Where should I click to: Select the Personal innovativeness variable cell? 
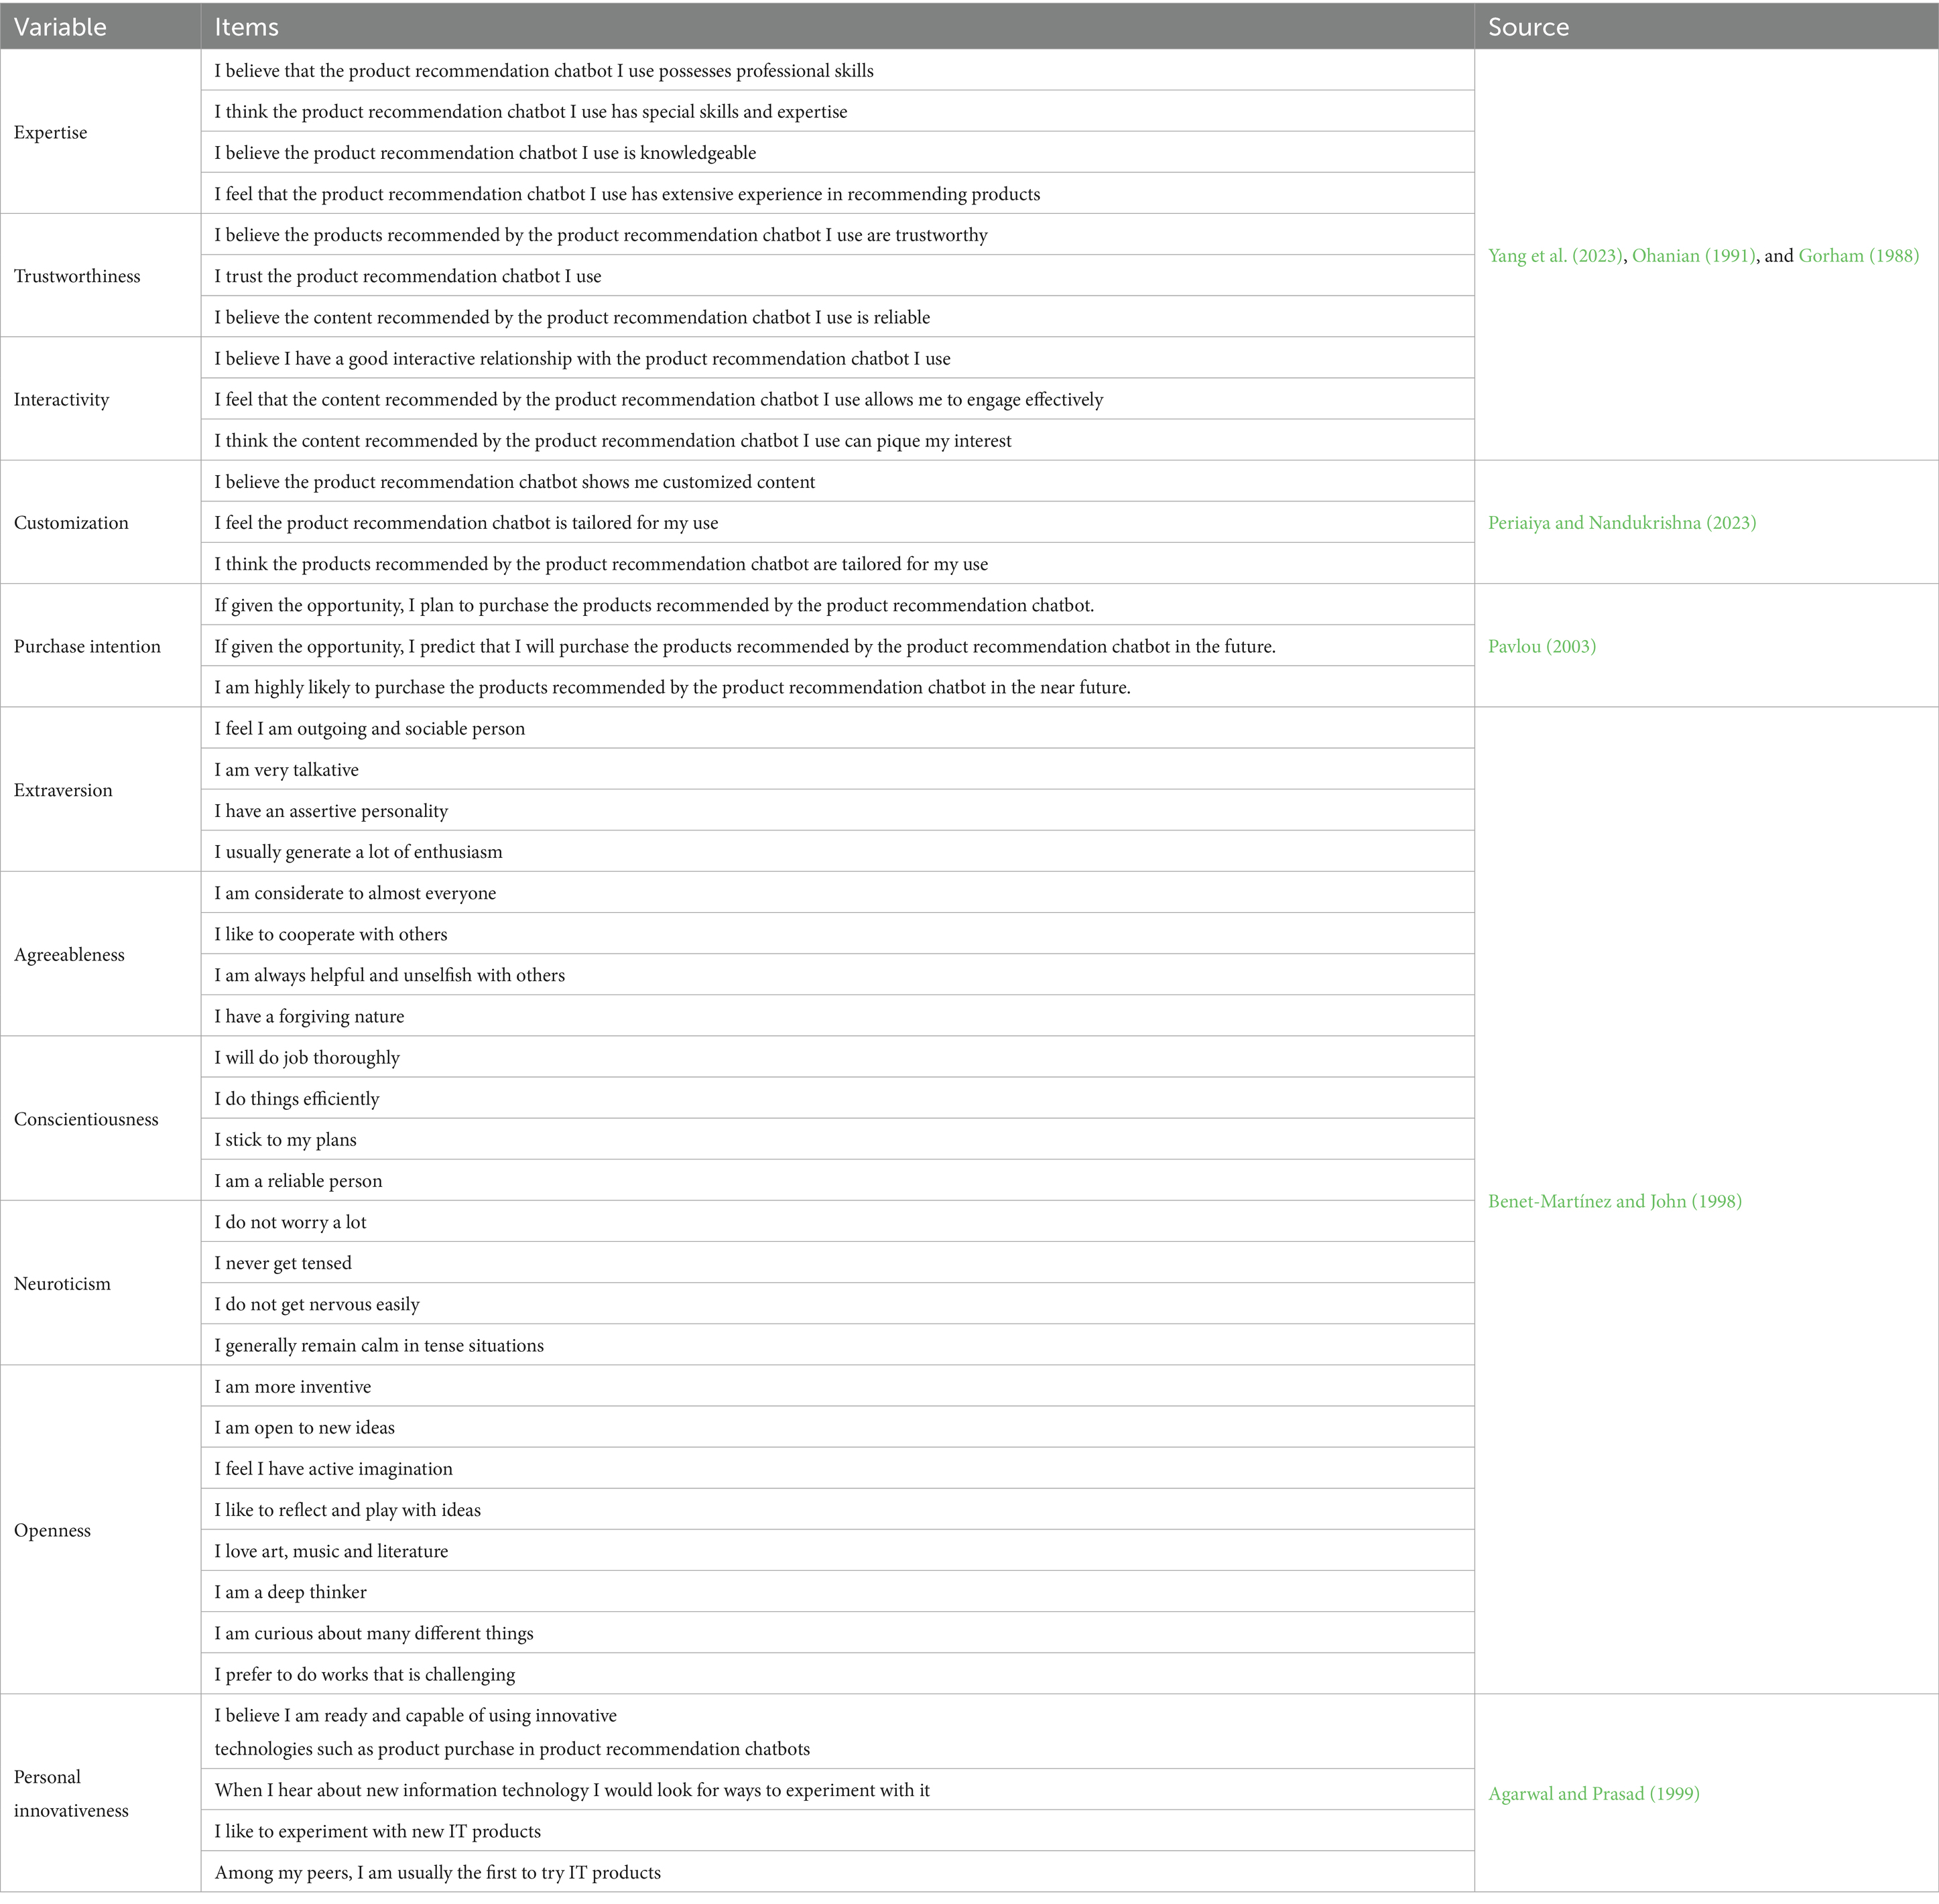coord(100,1793)
